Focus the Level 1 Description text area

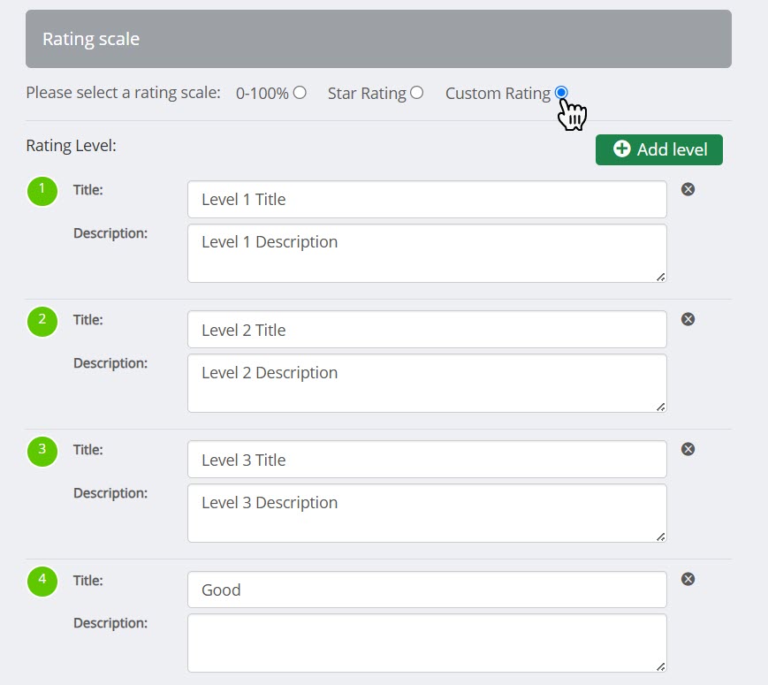(x=427, y=253)
